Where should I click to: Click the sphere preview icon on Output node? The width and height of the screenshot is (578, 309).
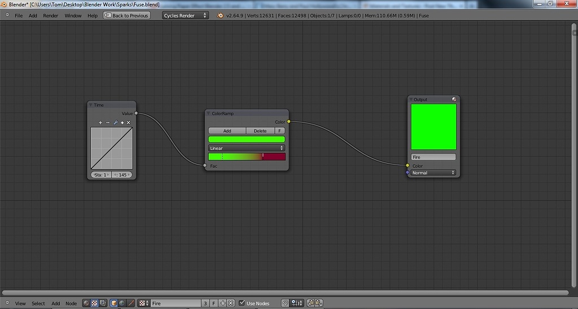point(454,99)
